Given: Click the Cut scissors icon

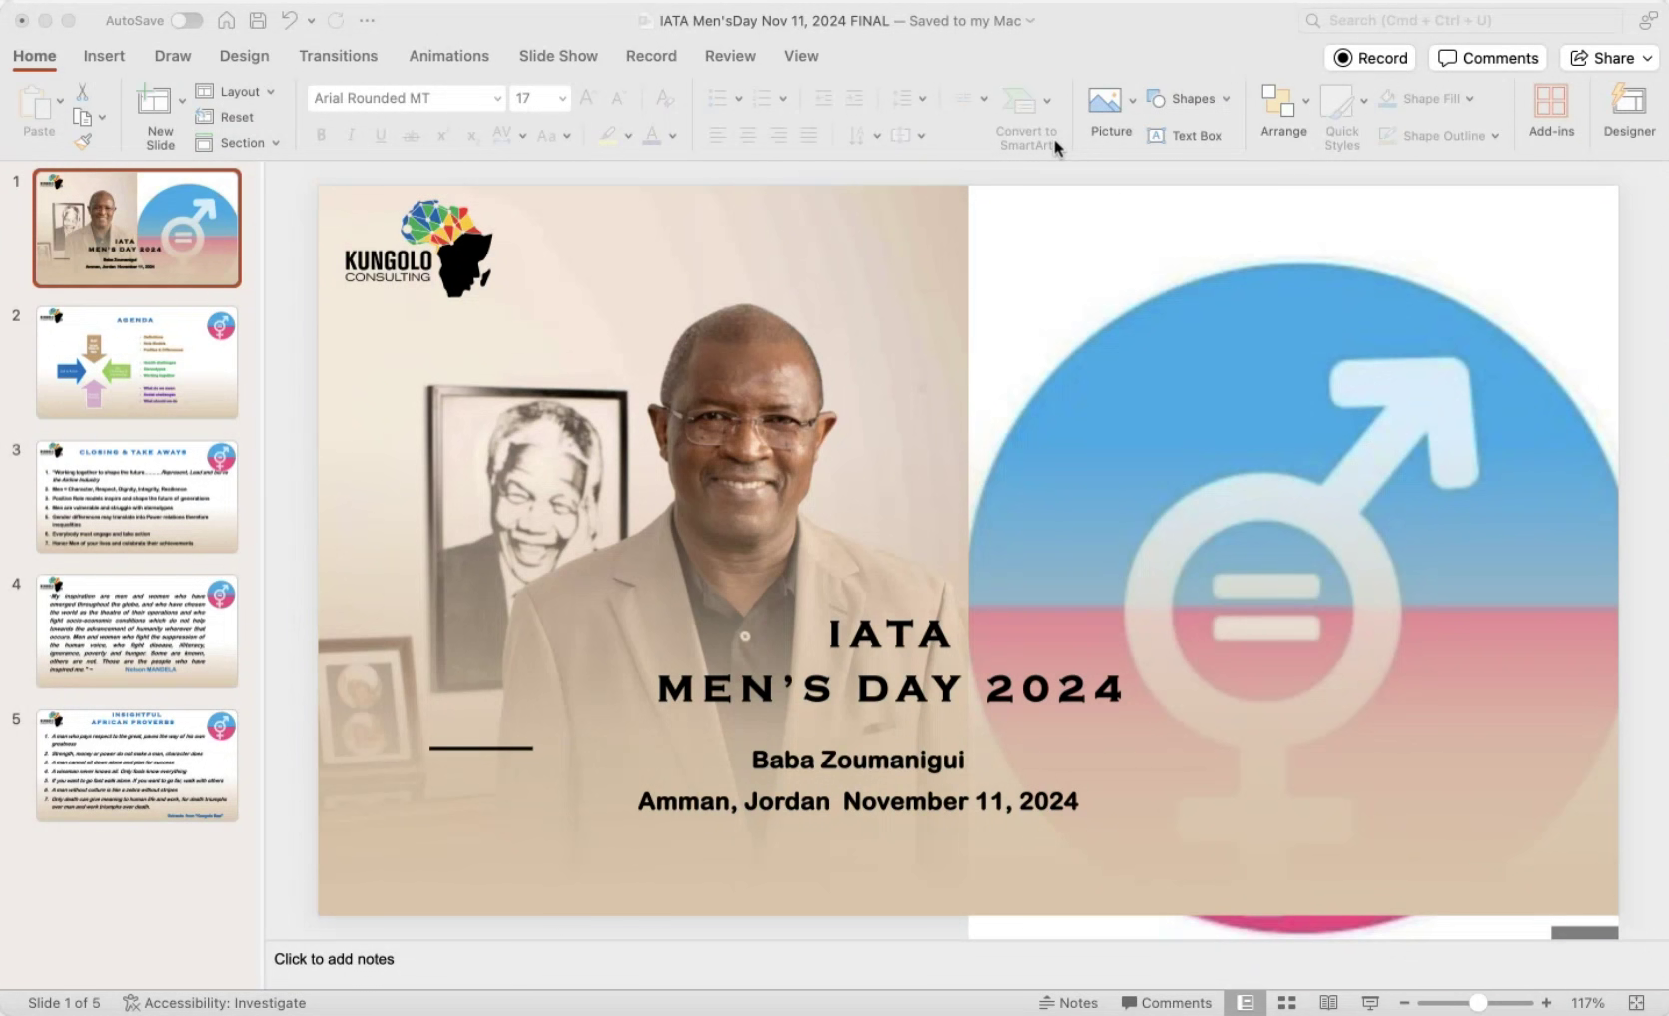Looking at the screenshot, I should [82, 92].
